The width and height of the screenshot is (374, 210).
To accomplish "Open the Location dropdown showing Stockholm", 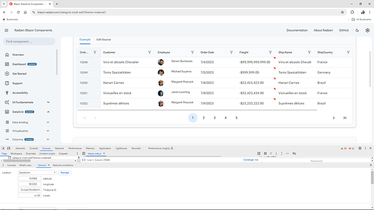I will pyautogui.click(x=37, y=173).
